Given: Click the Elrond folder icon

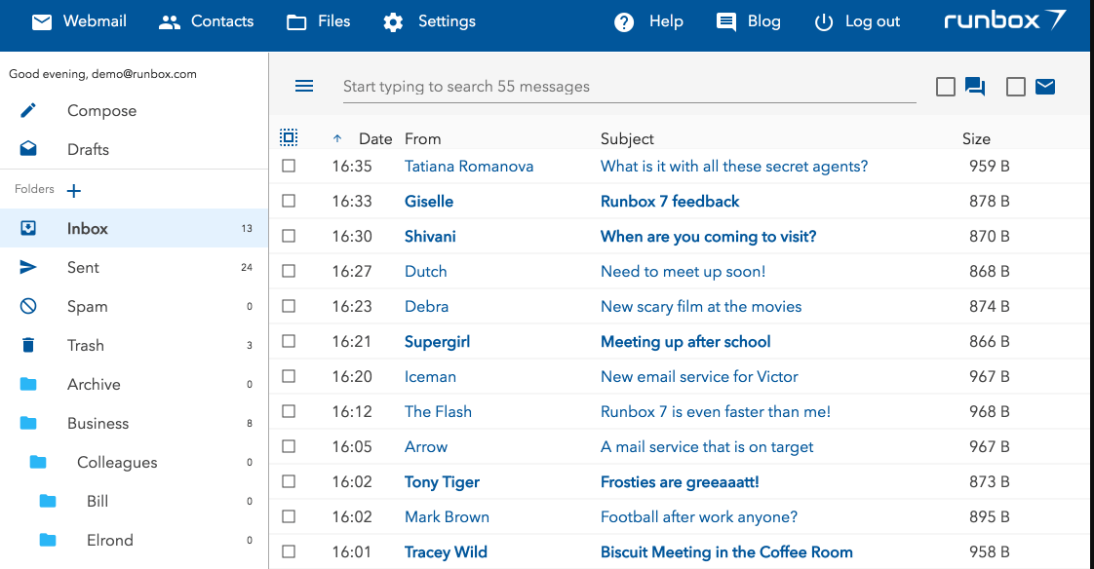Looking at the screenshot, I should [48, 541].
